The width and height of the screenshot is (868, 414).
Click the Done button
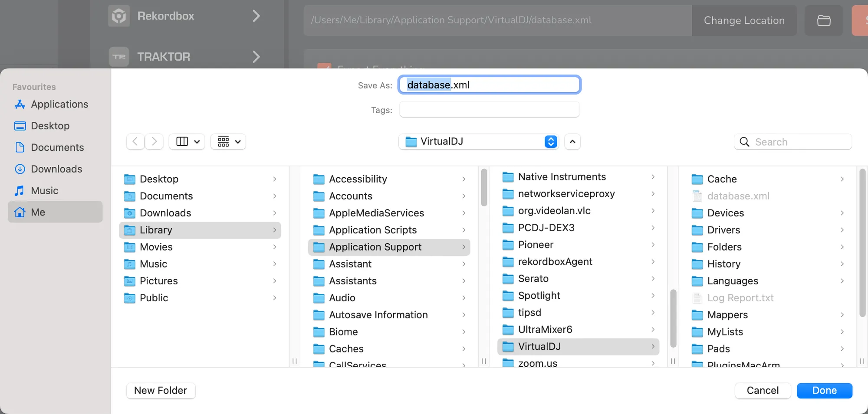pyautogui.click(x=824, y=391)
